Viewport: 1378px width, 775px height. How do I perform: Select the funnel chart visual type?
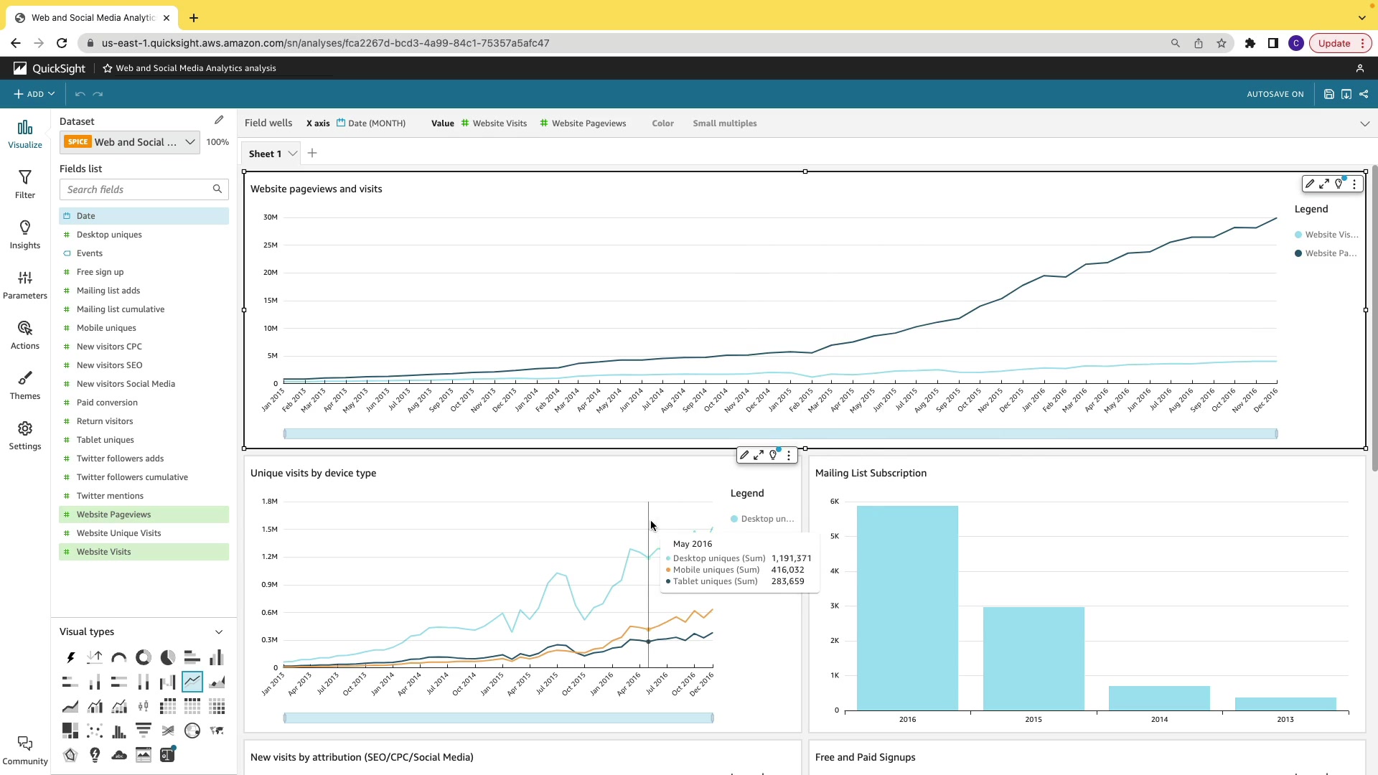click(144, 731)
